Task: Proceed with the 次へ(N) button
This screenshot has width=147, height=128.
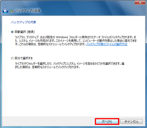Action: coord(107,121)
